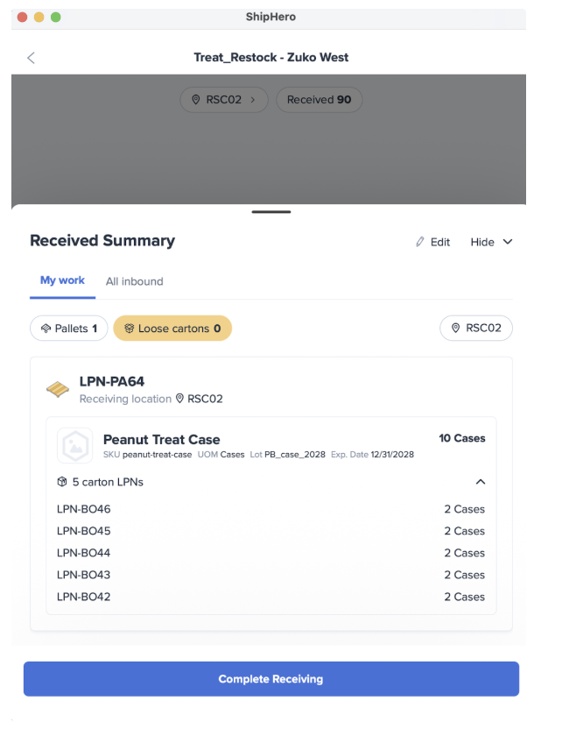Click the box icon beside 5 carton LPNs
The width and height of the screenshot is (562, 729).
pyautogui.click(x=62, y=482)
